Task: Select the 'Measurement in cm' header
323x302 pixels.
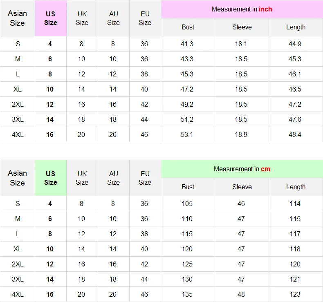Action: 242,169
